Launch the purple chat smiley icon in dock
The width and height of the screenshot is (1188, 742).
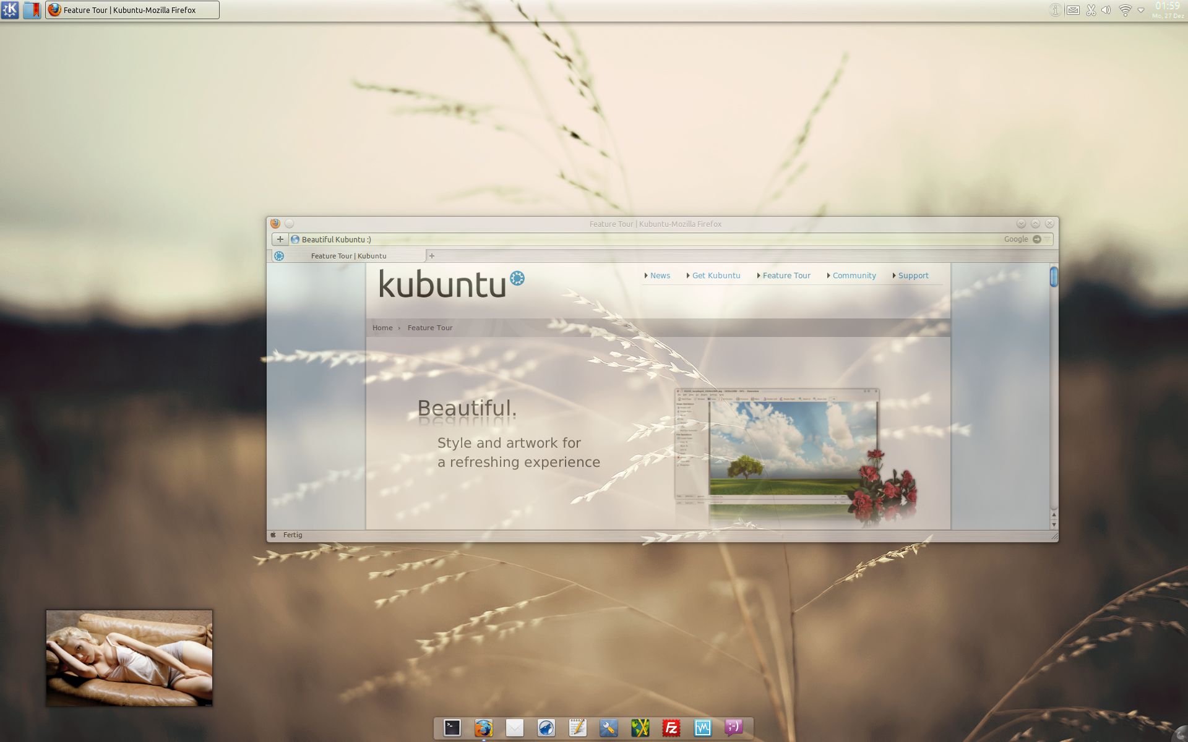coord(734,728)
